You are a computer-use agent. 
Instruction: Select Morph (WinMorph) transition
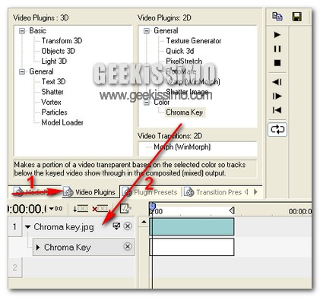[182, 147]
